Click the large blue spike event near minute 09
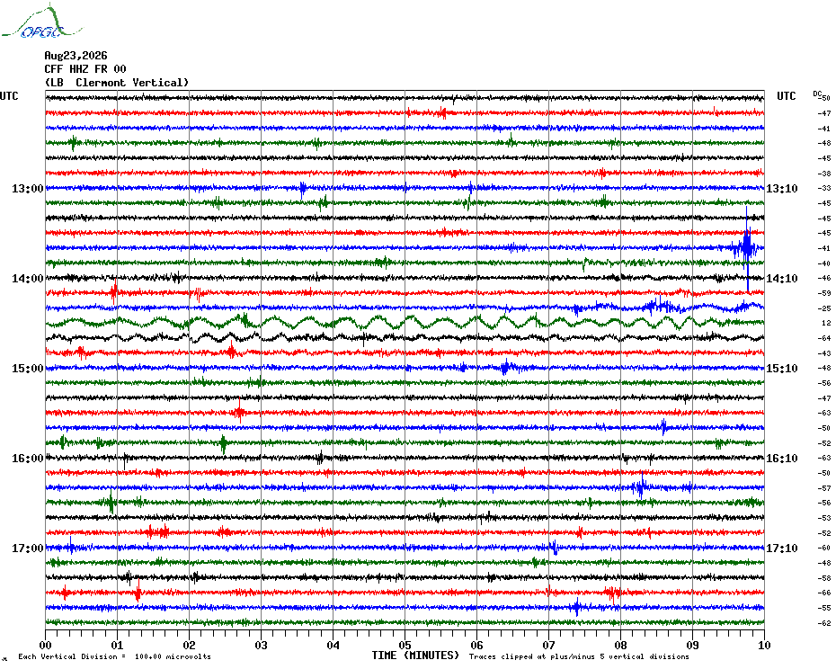 (x=747, y=248)
